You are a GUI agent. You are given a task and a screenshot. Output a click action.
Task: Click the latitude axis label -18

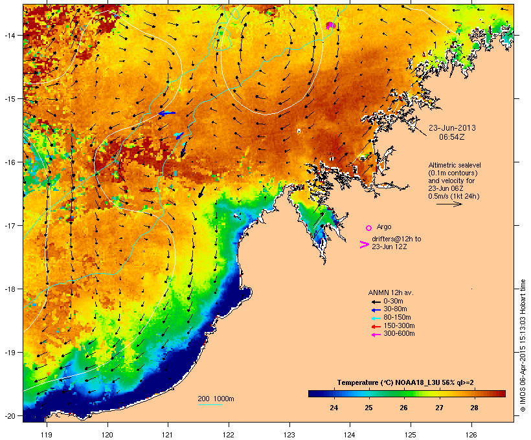point(9,289)
